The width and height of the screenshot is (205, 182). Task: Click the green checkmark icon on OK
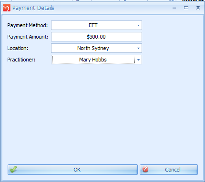click(13, 169)
